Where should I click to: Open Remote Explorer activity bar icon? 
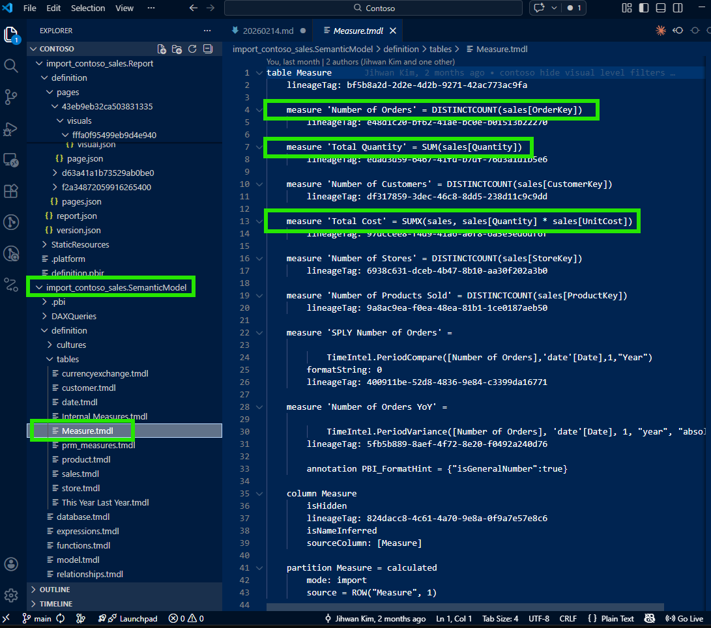(11, 160)
